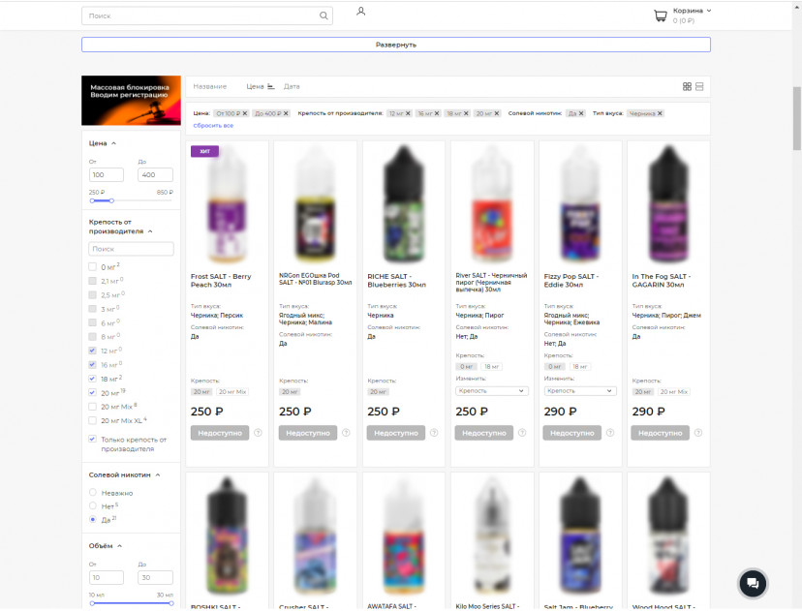The image size is (802, 611).
Task: Remove the '16 мг' strength filter chip
Action: (437, 113)
